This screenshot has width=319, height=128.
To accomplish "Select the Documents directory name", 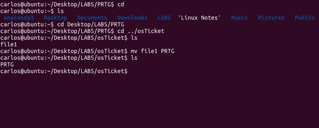I will [x=92, y=18].
